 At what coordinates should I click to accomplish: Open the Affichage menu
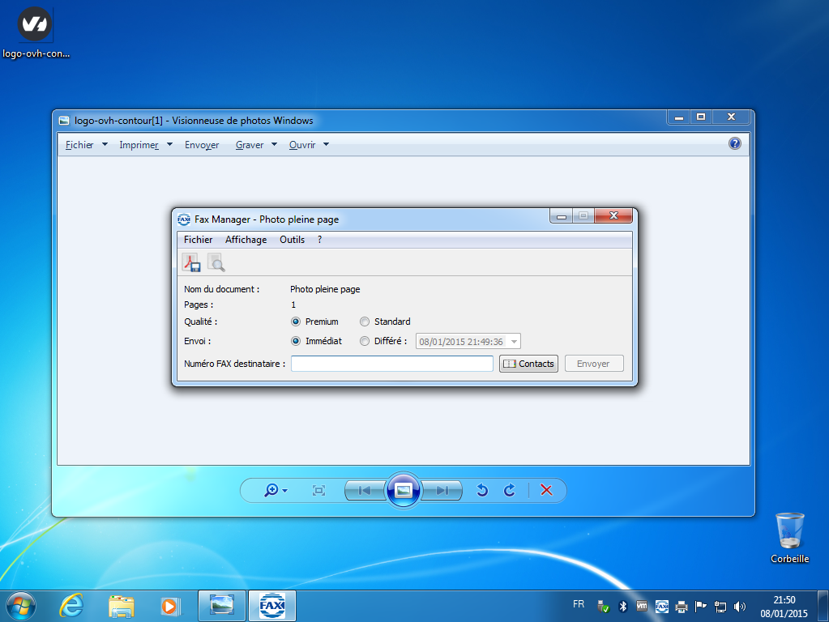(x=246, y=240)
